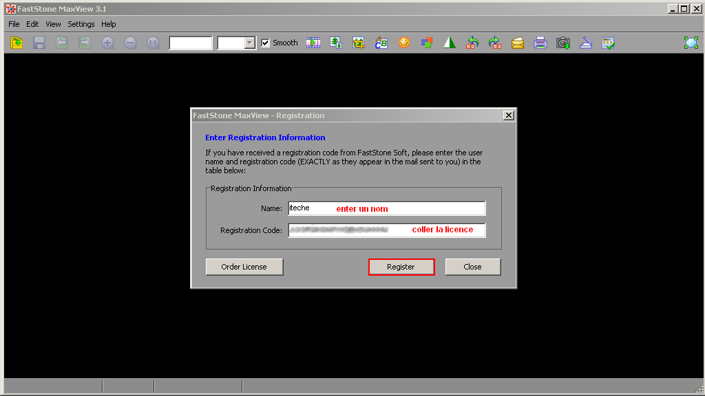Click the Name input field
Viewport: 705px width, 396px height.
point(387,208)
